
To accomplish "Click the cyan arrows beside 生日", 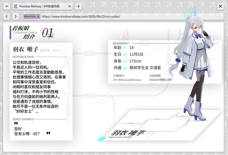I will (125, 54).
